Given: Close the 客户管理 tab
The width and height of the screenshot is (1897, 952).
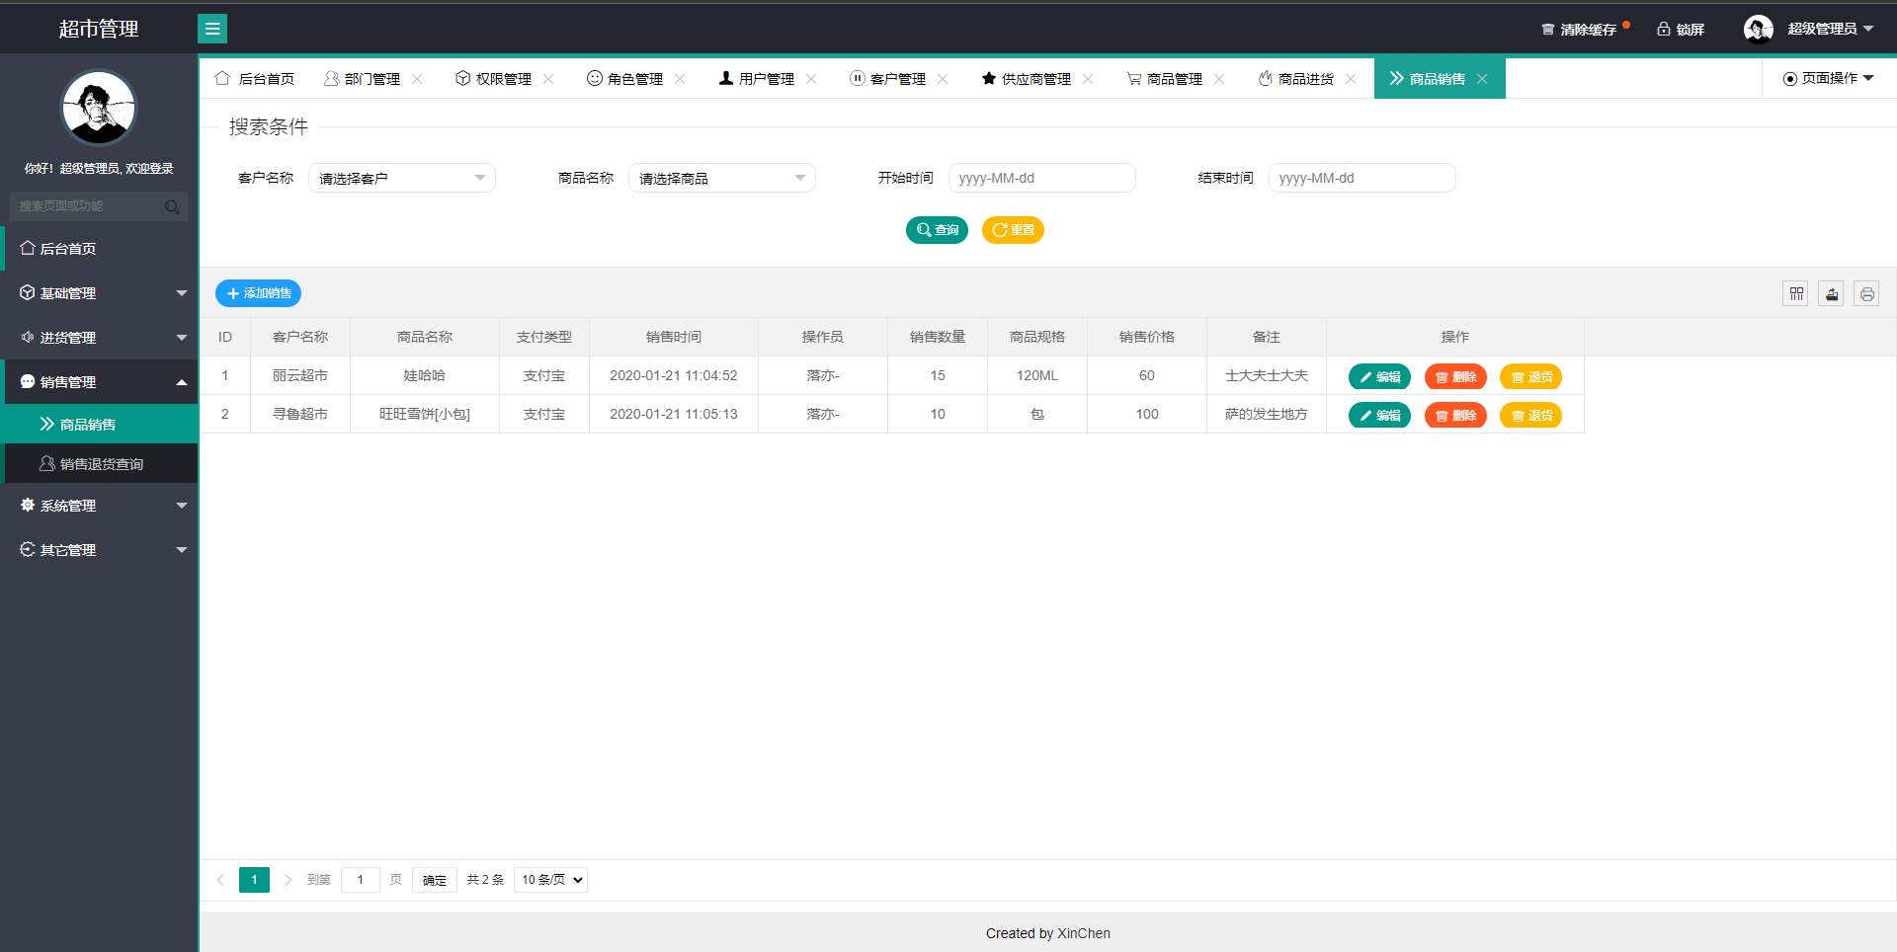Looking at the screenshot, I should point(943,79).
